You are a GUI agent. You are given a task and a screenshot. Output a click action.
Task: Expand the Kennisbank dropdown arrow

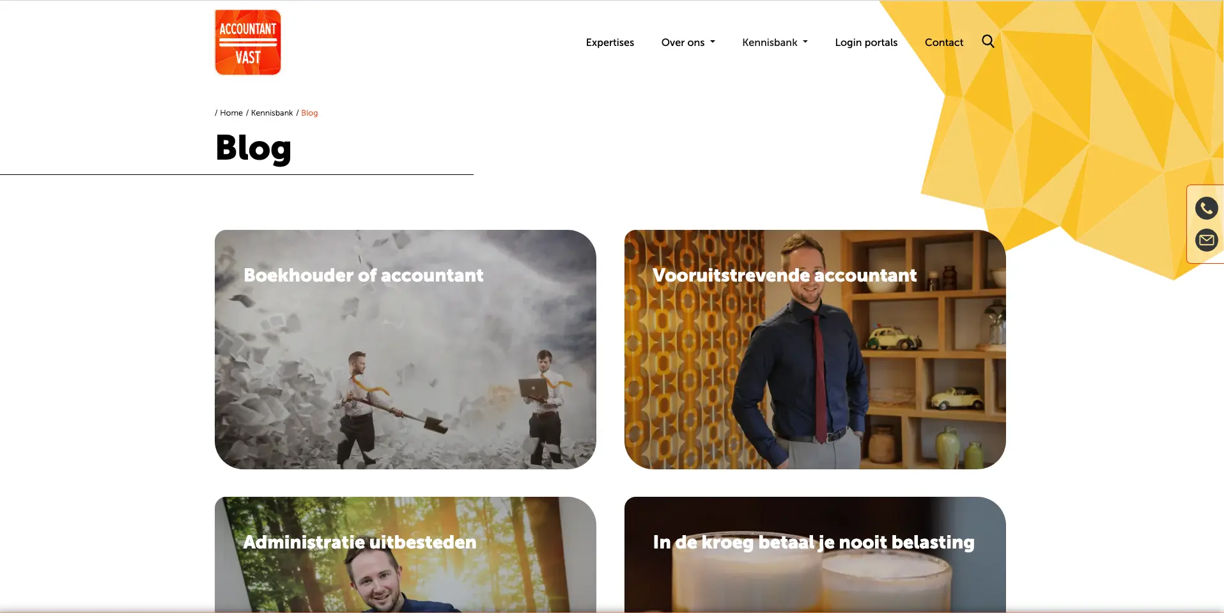805,42
